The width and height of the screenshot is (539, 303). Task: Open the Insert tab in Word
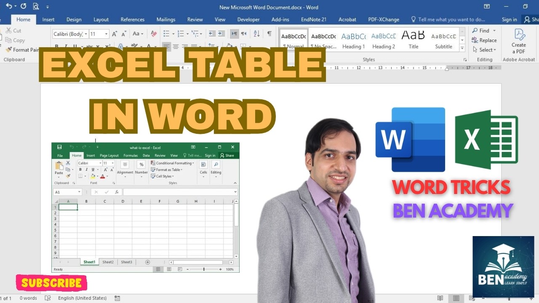48,19
